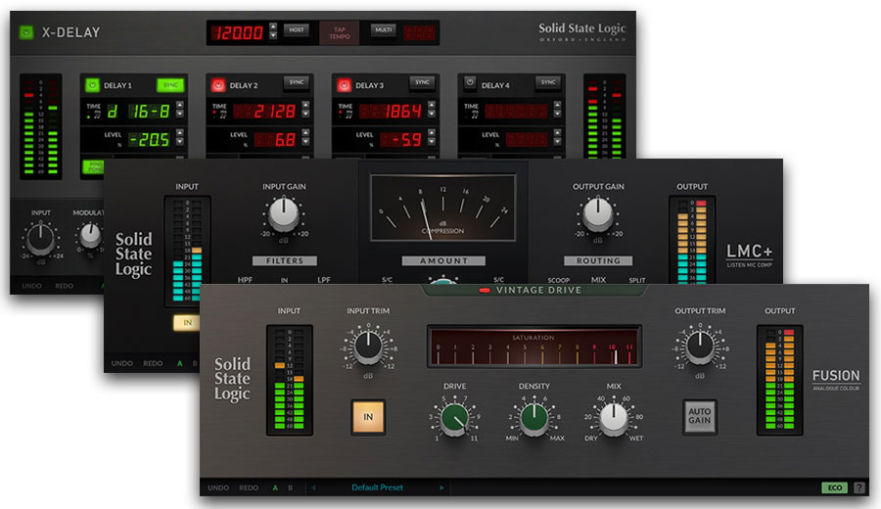
Task: Increase tempo with the up arrow stepper
Action: [x=273, y=26]
